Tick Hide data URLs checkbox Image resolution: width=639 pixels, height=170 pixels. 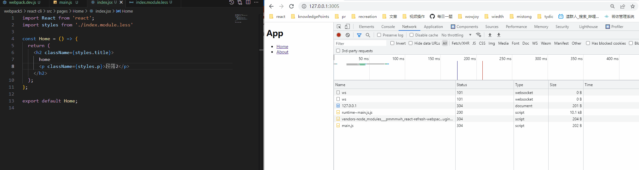pos(411,43)
